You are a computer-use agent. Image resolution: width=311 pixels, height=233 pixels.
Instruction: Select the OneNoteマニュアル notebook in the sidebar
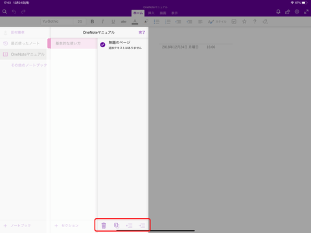pyautogui.click(x=23, y=54)
